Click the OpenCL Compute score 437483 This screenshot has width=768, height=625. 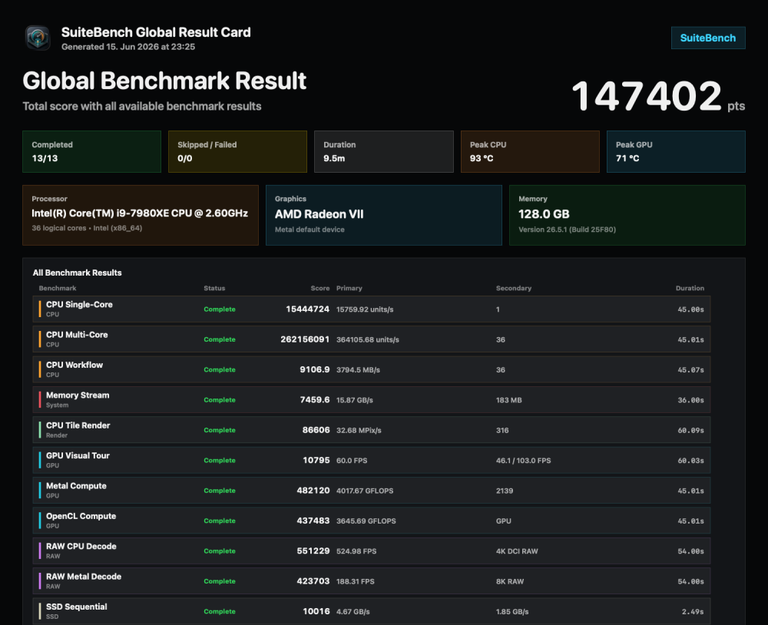click(313, 521)
